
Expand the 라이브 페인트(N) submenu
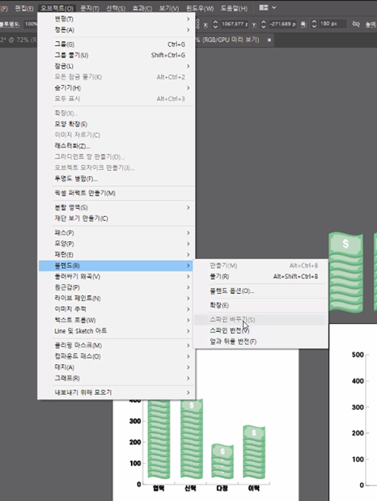[x=116, y=299]
